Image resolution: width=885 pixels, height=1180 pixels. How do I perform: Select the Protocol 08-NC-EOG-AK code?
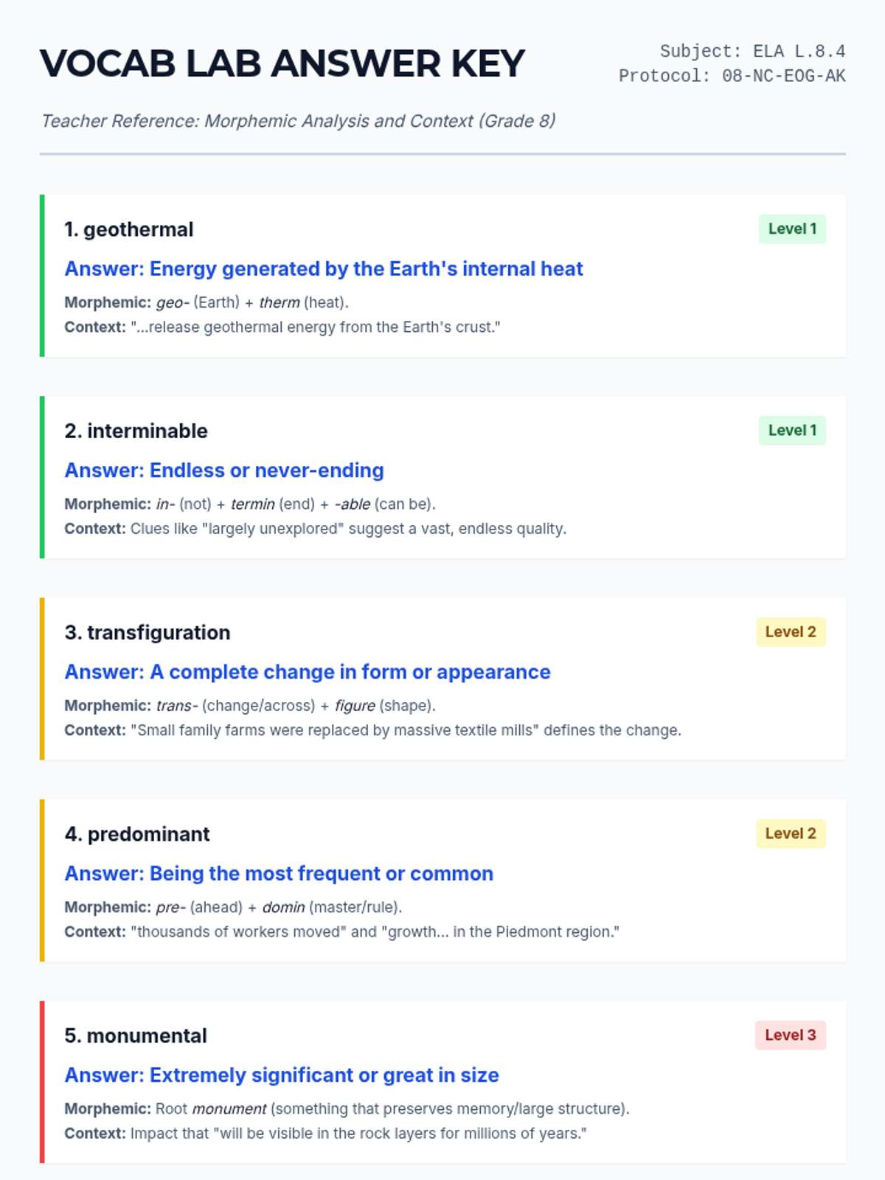pos(732,76)
